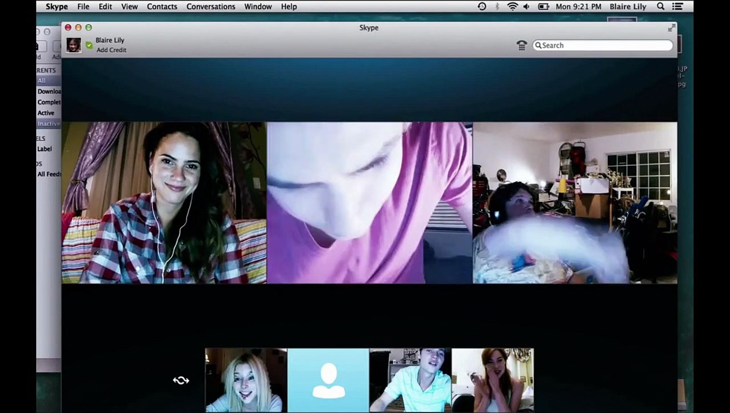The image size is (730, 413).
Task: Select the red-haired girl video thumbnail
Action: [x=493, y=380]
